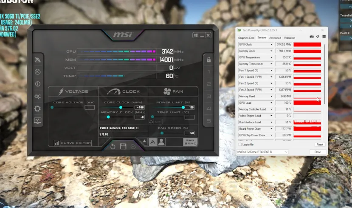
Task: Select Afterburner profile slot 3
Action: coord(209,97)
